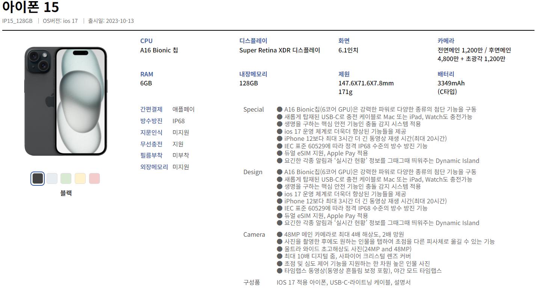Select the pale yellow color swatch
This screenshot has width=536, height=288.
(x=80, y=179)
